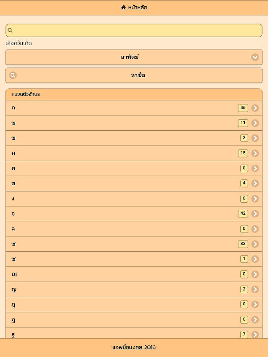Click the home icon in header
This screenshot has width=268, height=357.
[123, 8]
